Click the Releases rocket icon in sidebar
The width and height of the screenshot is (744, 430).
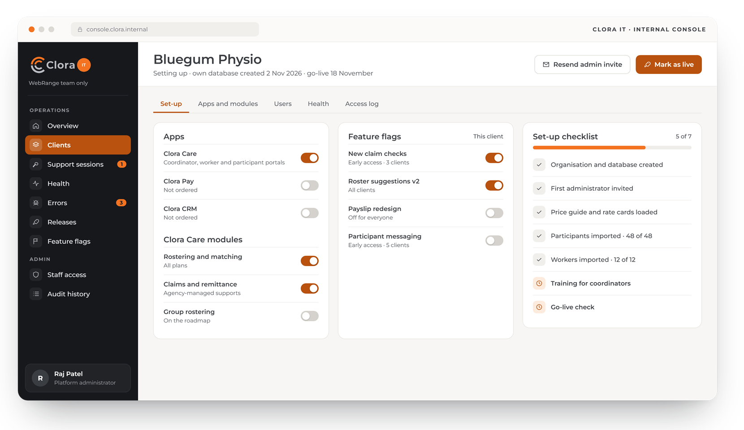click(36, 222)
